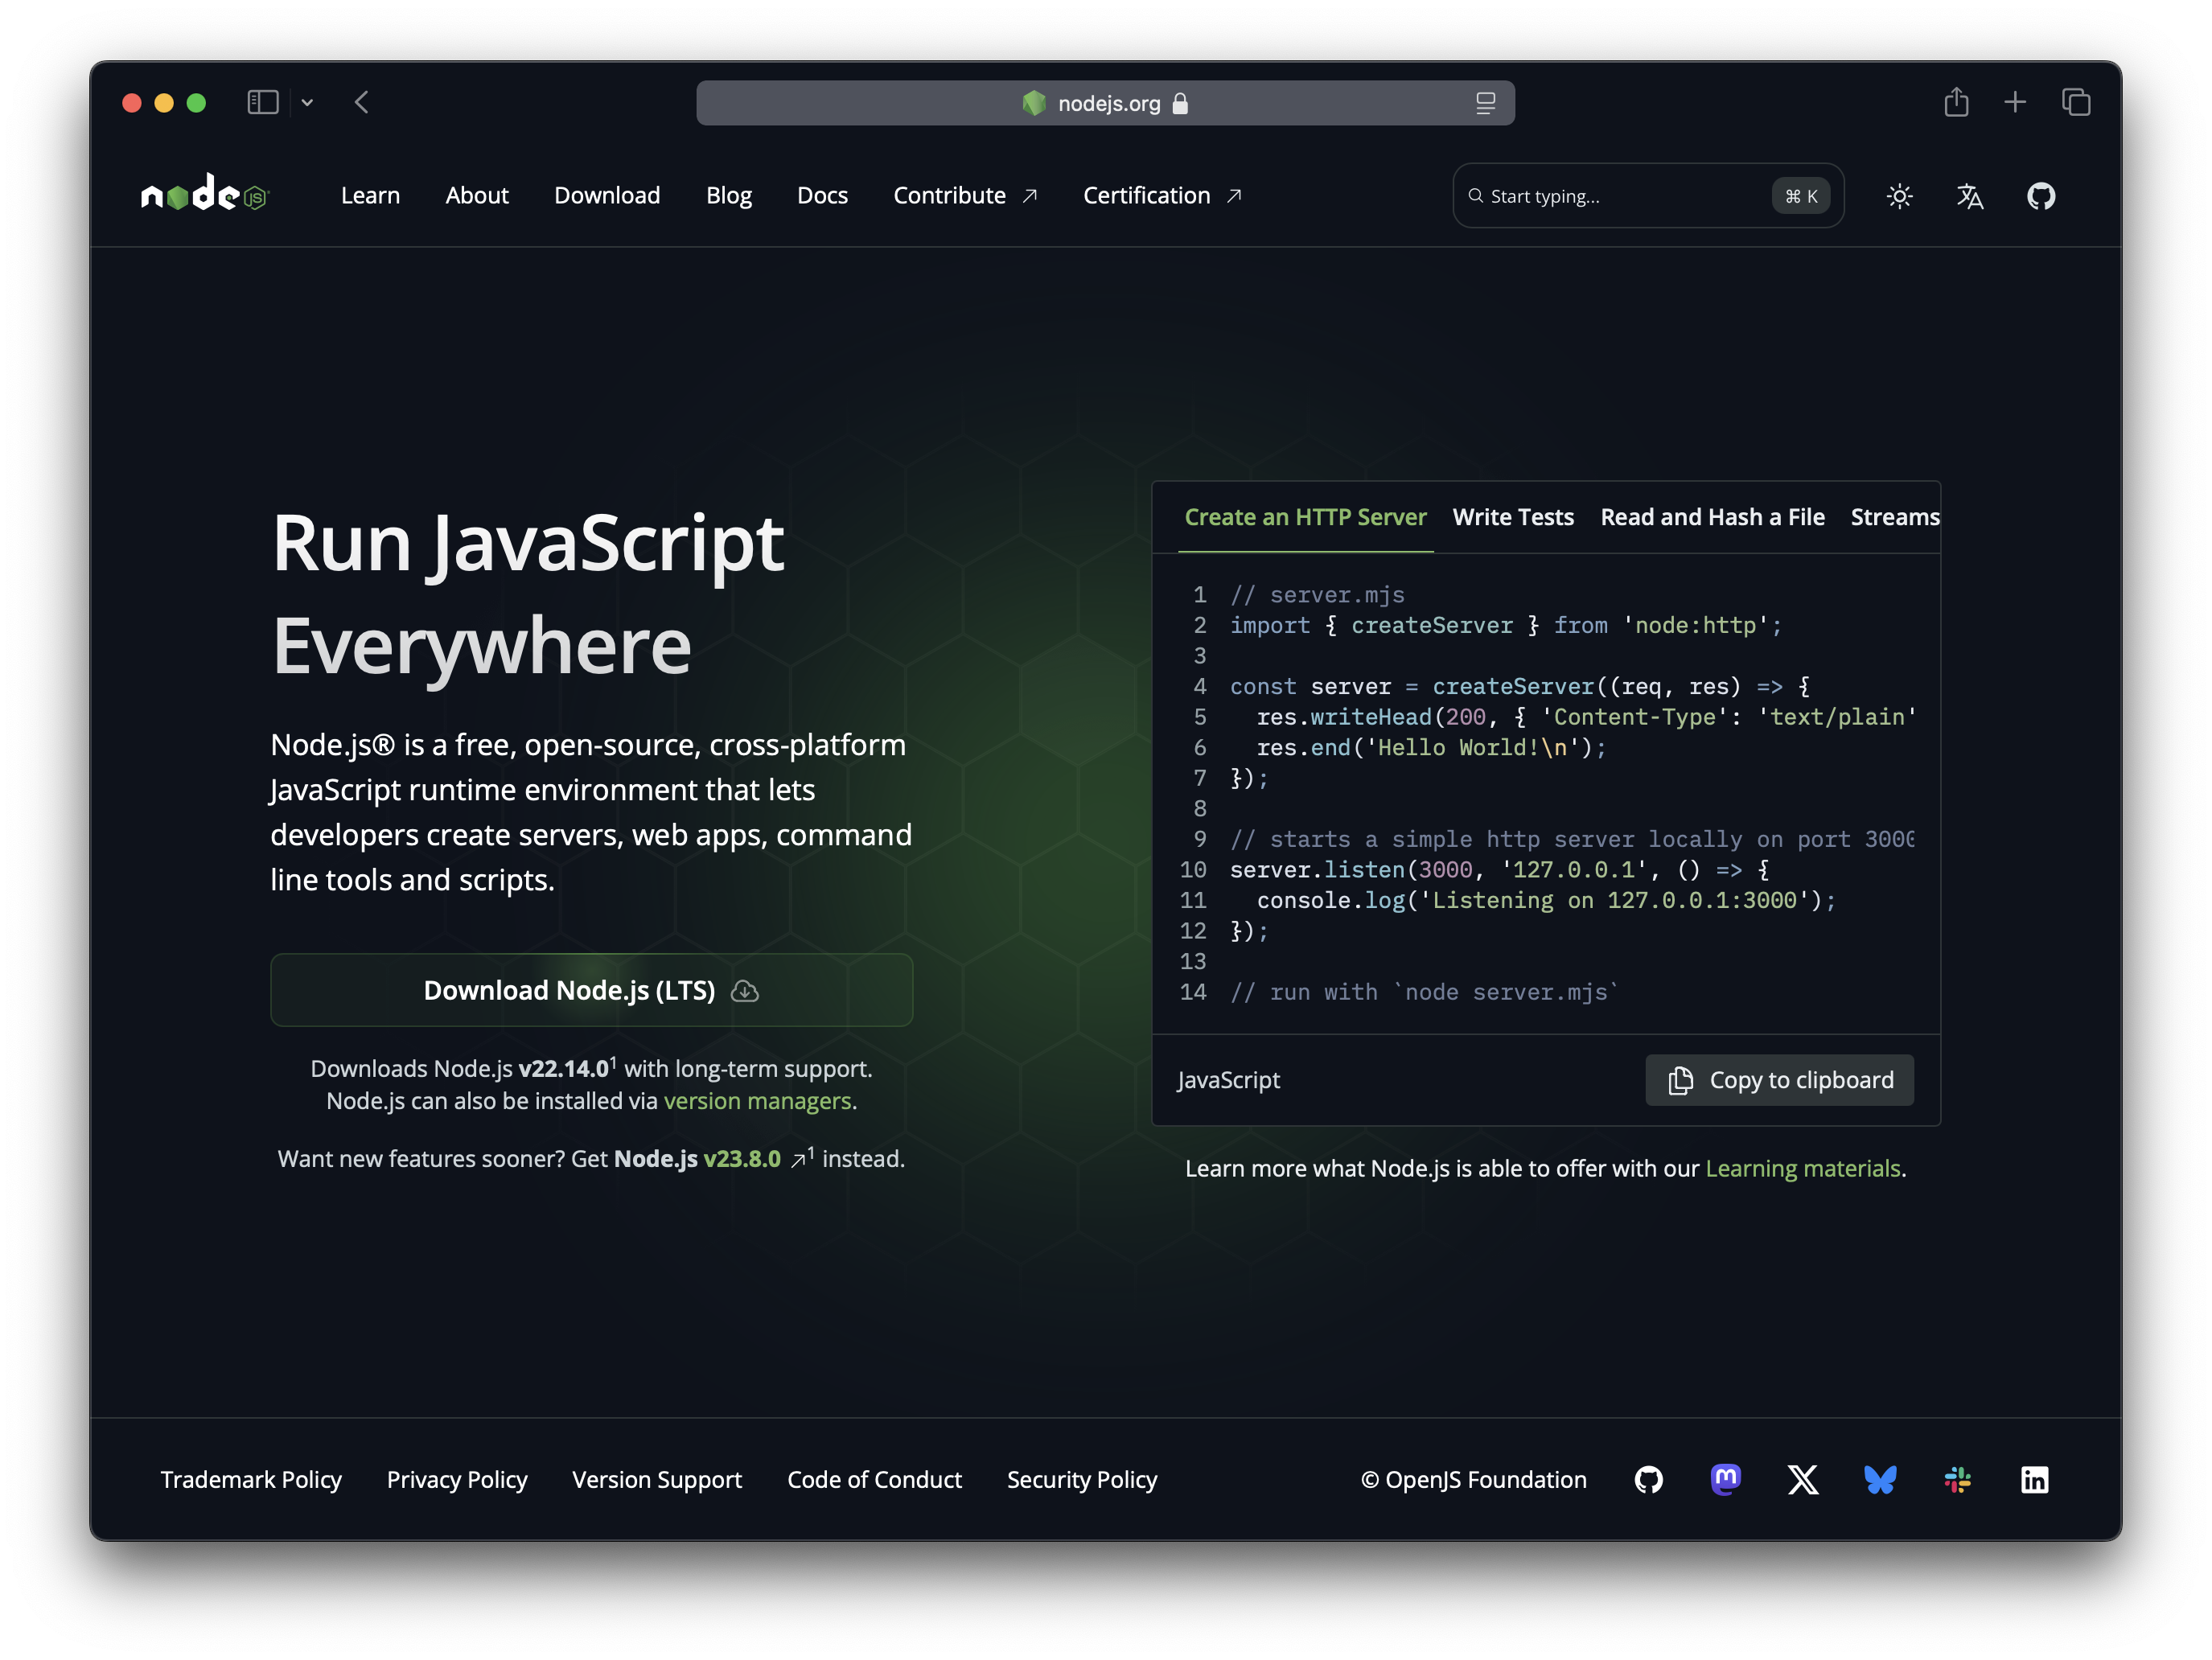
Task: Show tab overview icon in Safari
Action: [x=2076, y=102]
